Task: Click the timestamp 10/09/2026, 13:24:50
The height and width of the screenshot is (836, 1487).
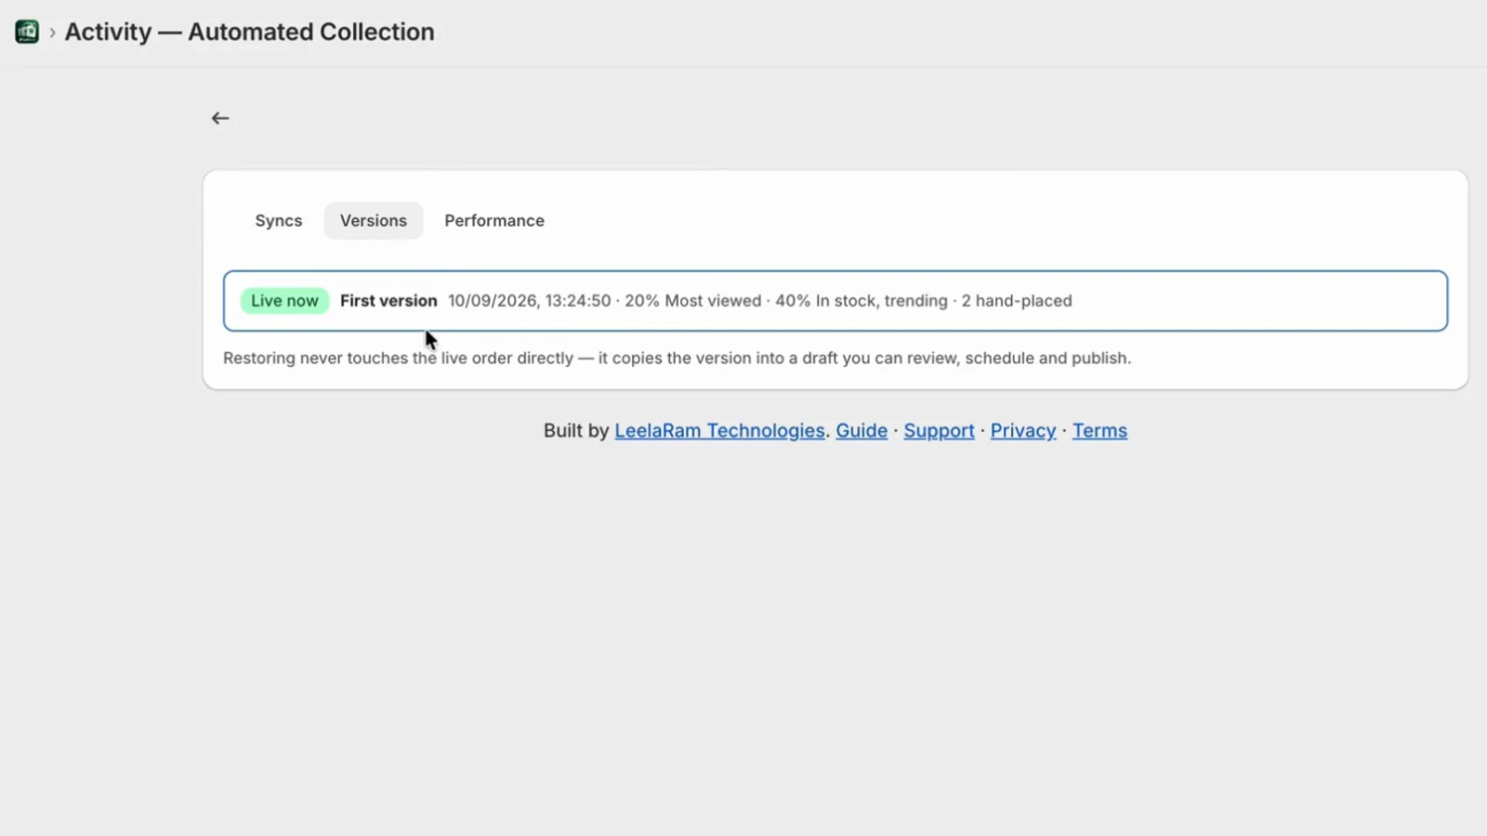Action: pyautogui.click(x=530, y=301)
